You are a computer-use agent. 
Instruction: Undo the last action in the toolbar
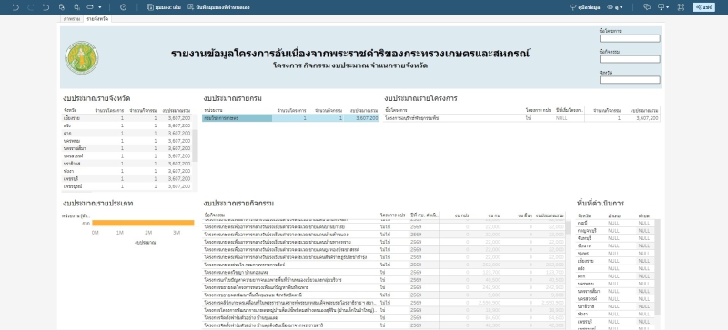pyautogui.click(x=15, y=7)
